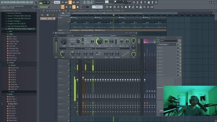This screenshot has width=217, height=122.
Task: Open the snap selector beside pattern selector
Action: 85,7
